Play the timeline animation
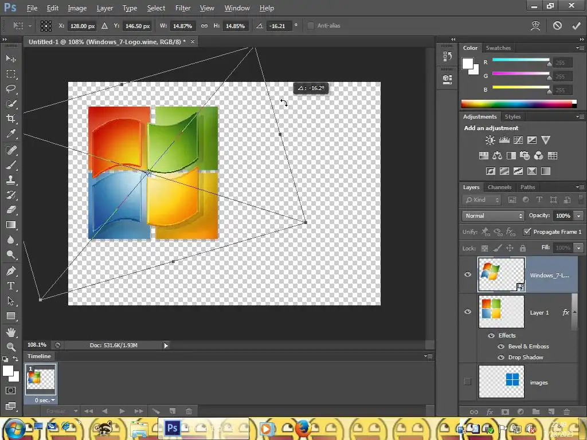 coord(122,411)
